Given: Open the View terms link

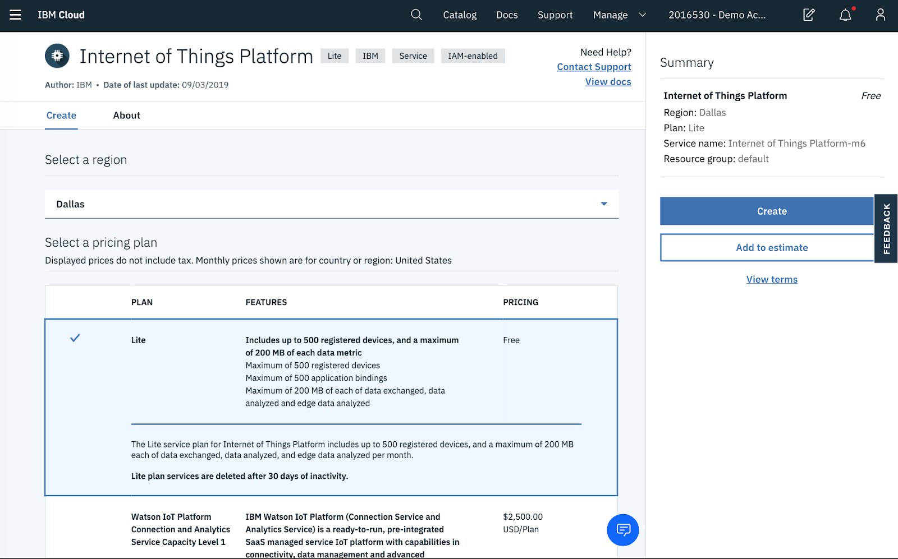Looking at the screenshot, I should (772, 279).
